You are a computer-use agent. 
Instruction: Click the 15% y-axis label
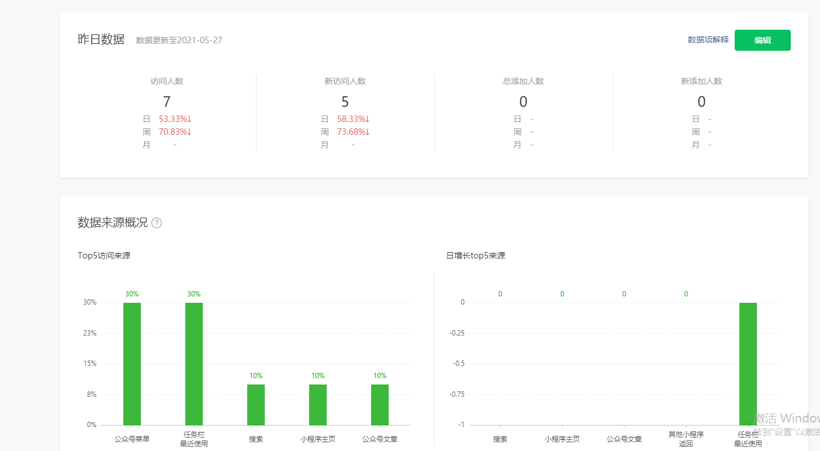click(90, 363)
